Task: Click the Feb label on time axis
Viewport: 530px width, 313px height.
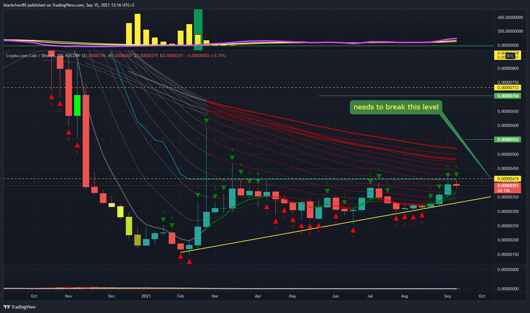Action: [180, 296]
